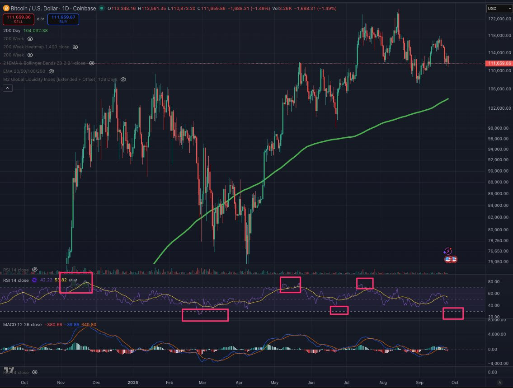Show the EMA 20/50/100/200 indicator via its eye icon
The height and width of the screenshot is (388, 513).
52,71
